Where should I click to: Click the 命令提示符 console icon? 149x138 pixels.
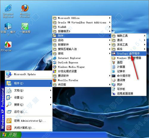114,76
